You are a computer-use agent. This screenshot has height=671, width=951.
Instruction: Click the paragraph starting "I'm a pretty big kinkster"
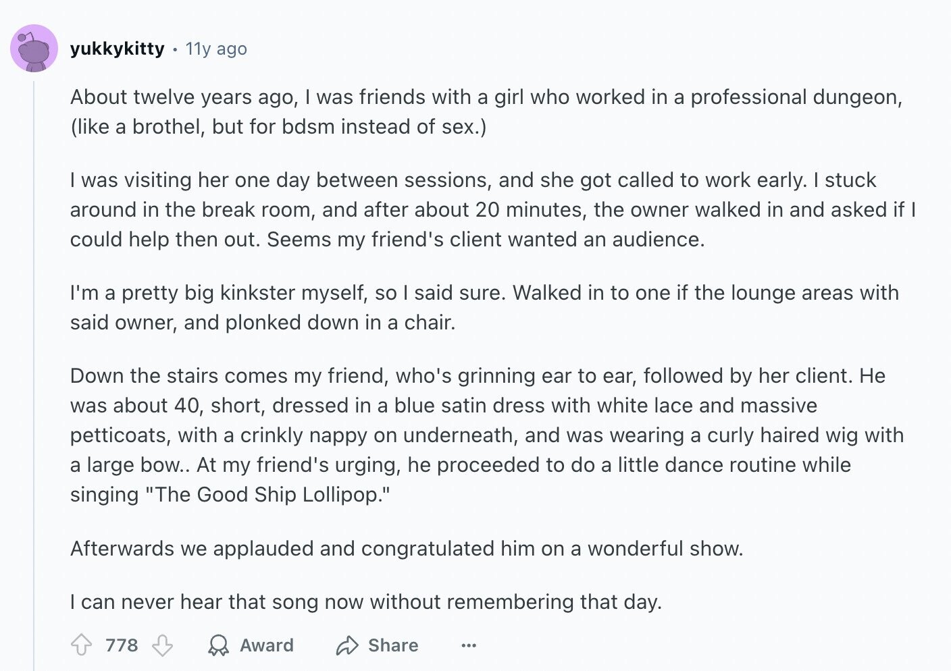click(484, 307)
